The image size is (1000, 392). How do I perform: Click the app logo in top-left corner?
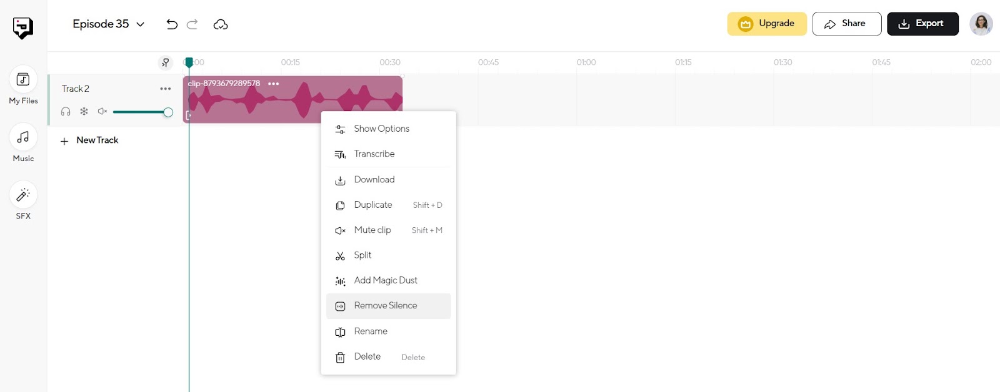click(23, 27)
